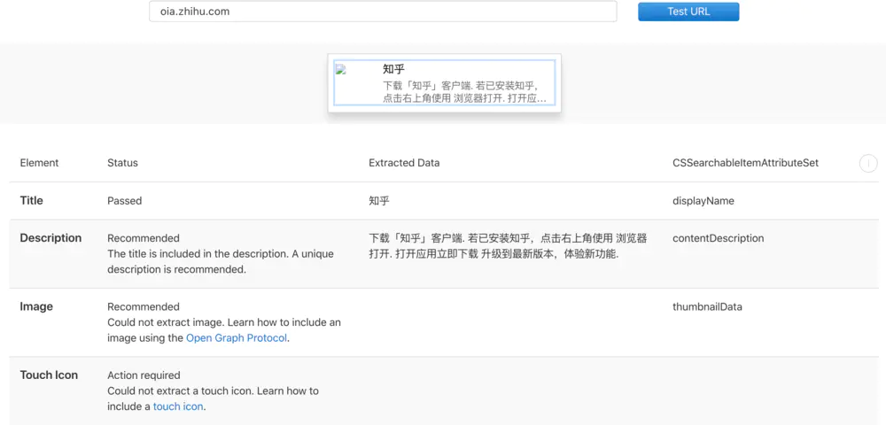Image resolution: width=886 pixels, height=425 pixels.
Task: Click the info icon beside CSSearchableItemAttributeSet
Action: [868, 163]
